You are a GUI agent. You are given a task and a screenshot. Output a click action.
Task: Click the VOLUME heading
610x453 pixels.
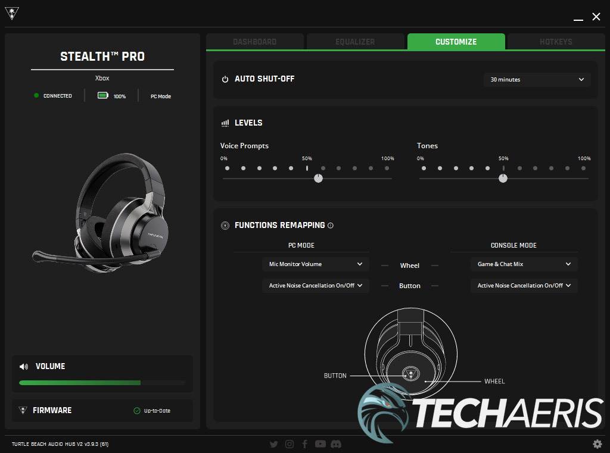click(50, 366)
